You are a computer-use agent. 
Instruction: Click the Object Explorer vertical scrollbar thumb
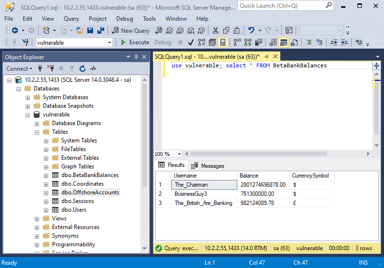pos(145,136)
